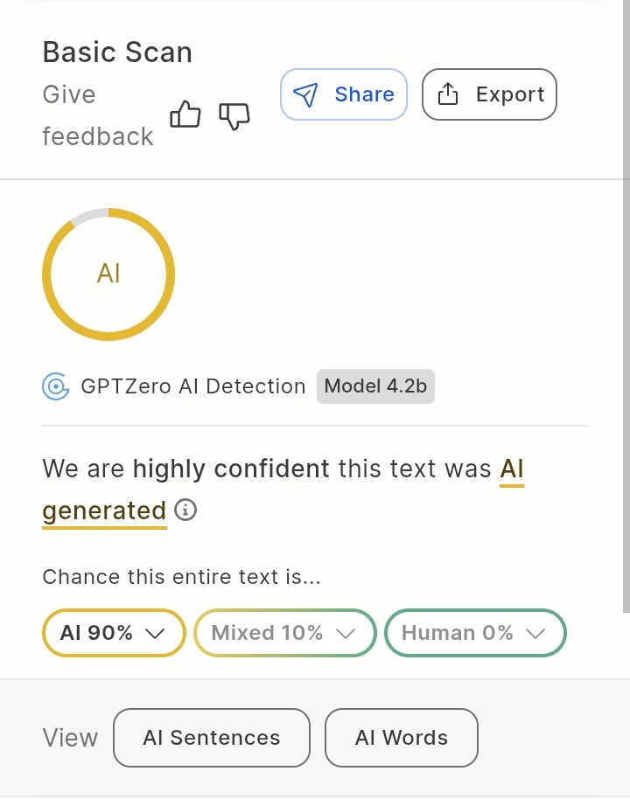Screen dimensions: 630x799
Task: Click the circular AI score gauge
Action: click(108, 274)
